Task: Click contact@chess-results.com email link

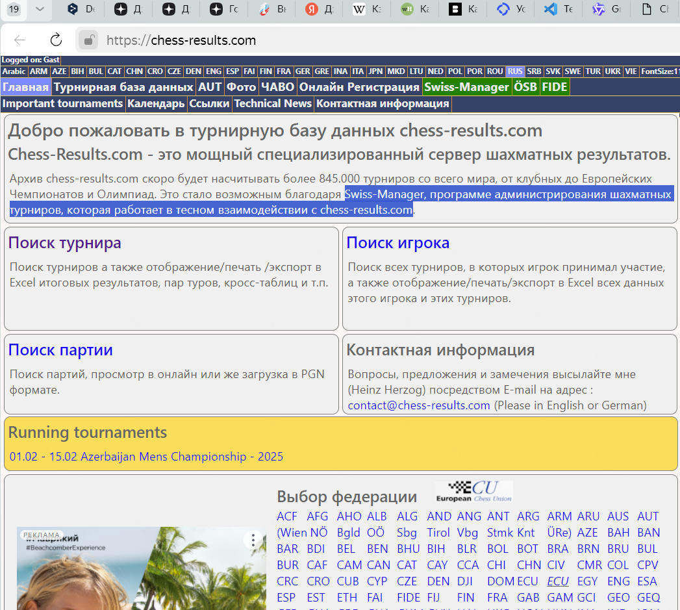Action: tap(419, 405)
